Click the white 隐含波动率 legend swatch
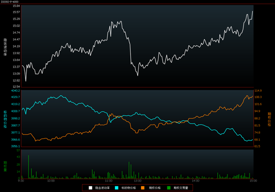This screenshot has height=192, width=275. (x=90, y=188)
